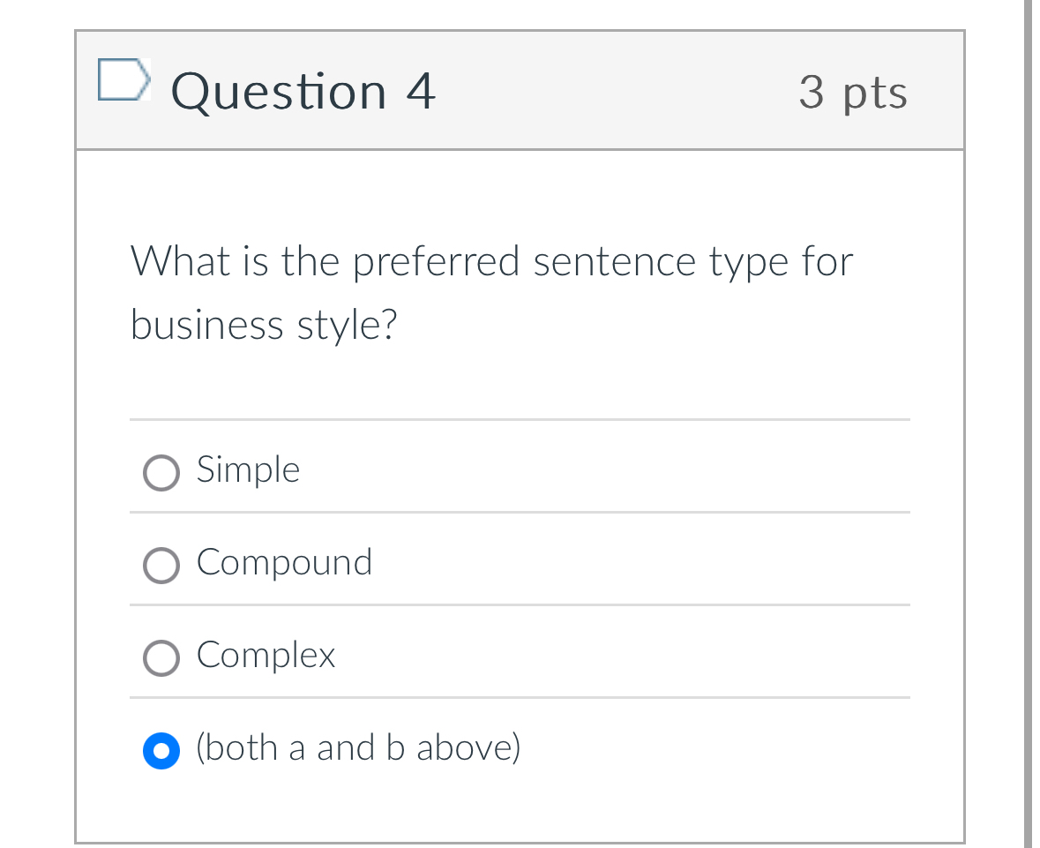Click the "3 pts" point value label

point(853,93)
